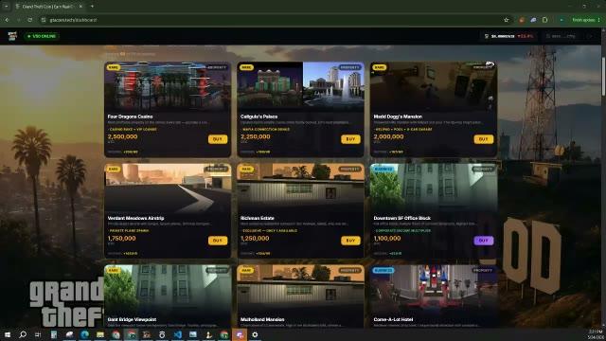Open Caligula's Palace thumbnail image
The image size is (606, 341).
[300, 86]
